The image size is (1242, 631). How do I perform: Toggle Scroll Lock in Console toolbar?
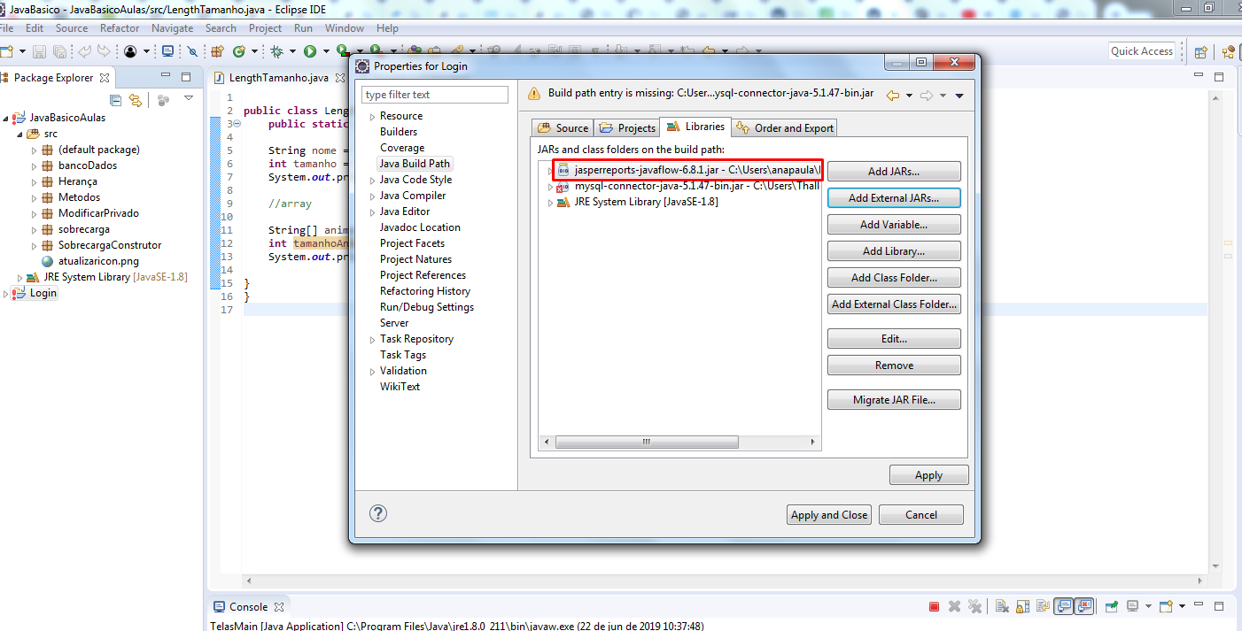click(x=1022, y=607)
